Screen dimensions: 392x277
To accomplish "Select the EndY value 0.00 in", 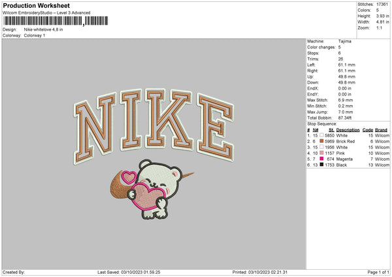I will pos(345,95).
